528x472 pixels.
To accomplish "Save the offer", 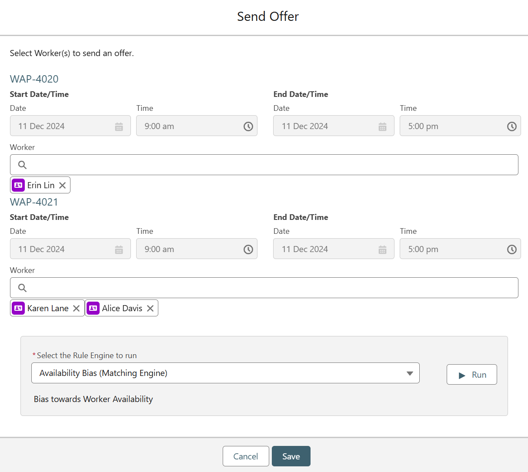I will (x=291, y=456).
